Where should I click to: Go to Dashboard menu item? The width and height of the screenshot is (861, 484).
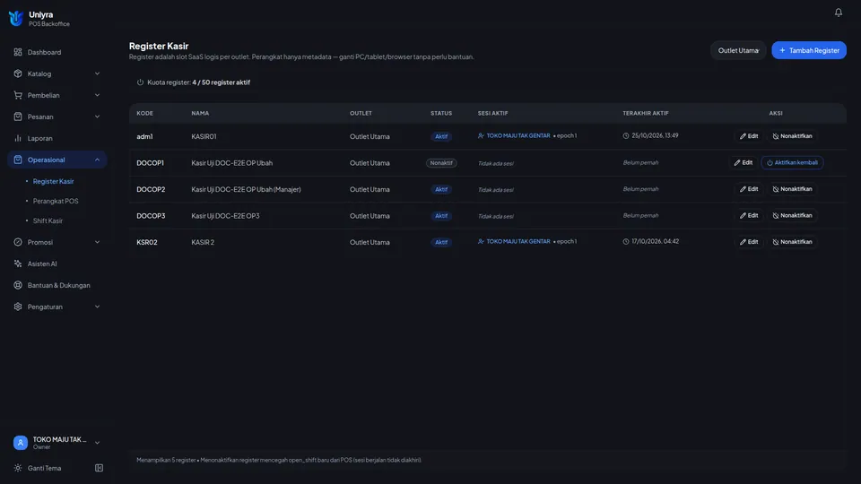57,52
